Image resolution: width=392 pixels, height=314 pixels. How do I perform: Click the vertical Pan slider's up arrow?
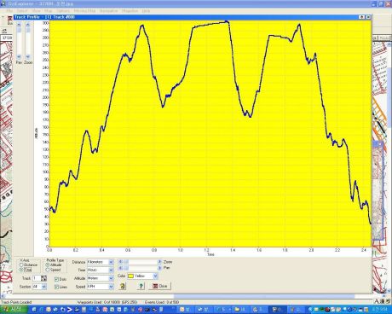[x=19, y=25]
